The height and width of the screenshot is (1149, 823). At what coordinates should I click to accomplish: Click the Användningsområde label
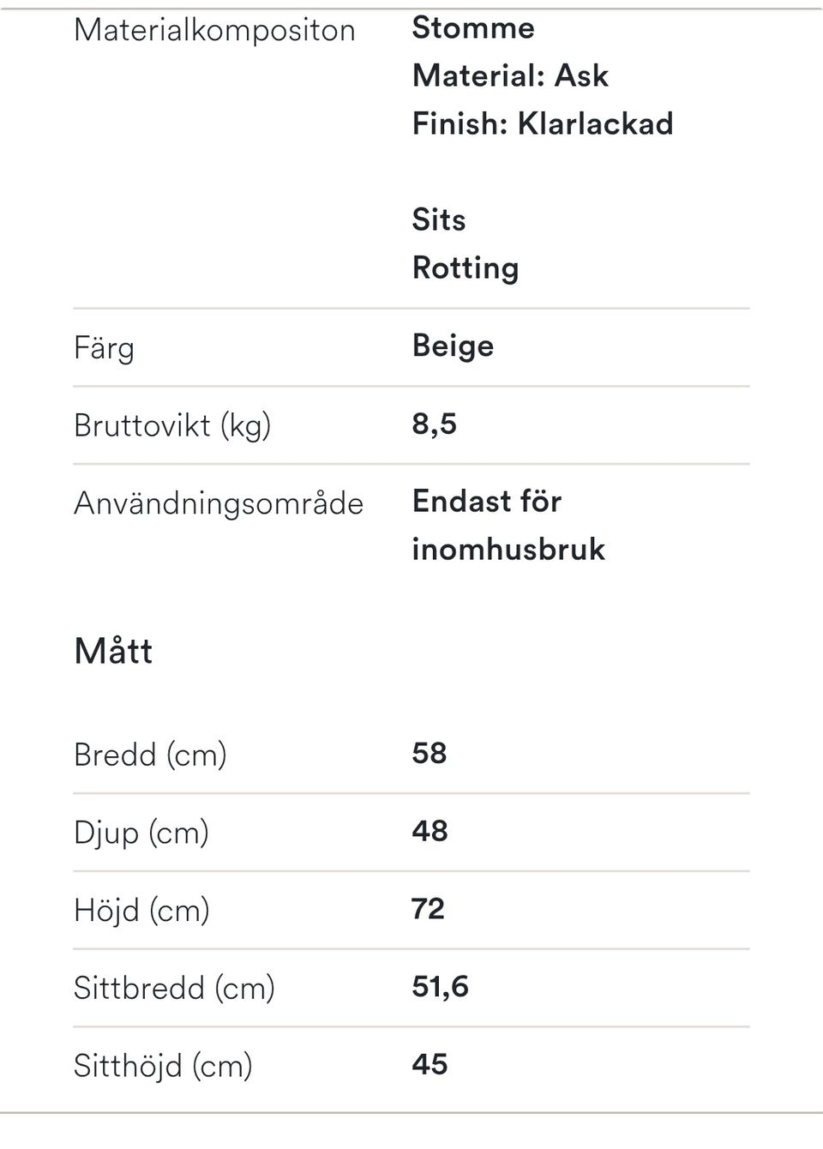219,503
